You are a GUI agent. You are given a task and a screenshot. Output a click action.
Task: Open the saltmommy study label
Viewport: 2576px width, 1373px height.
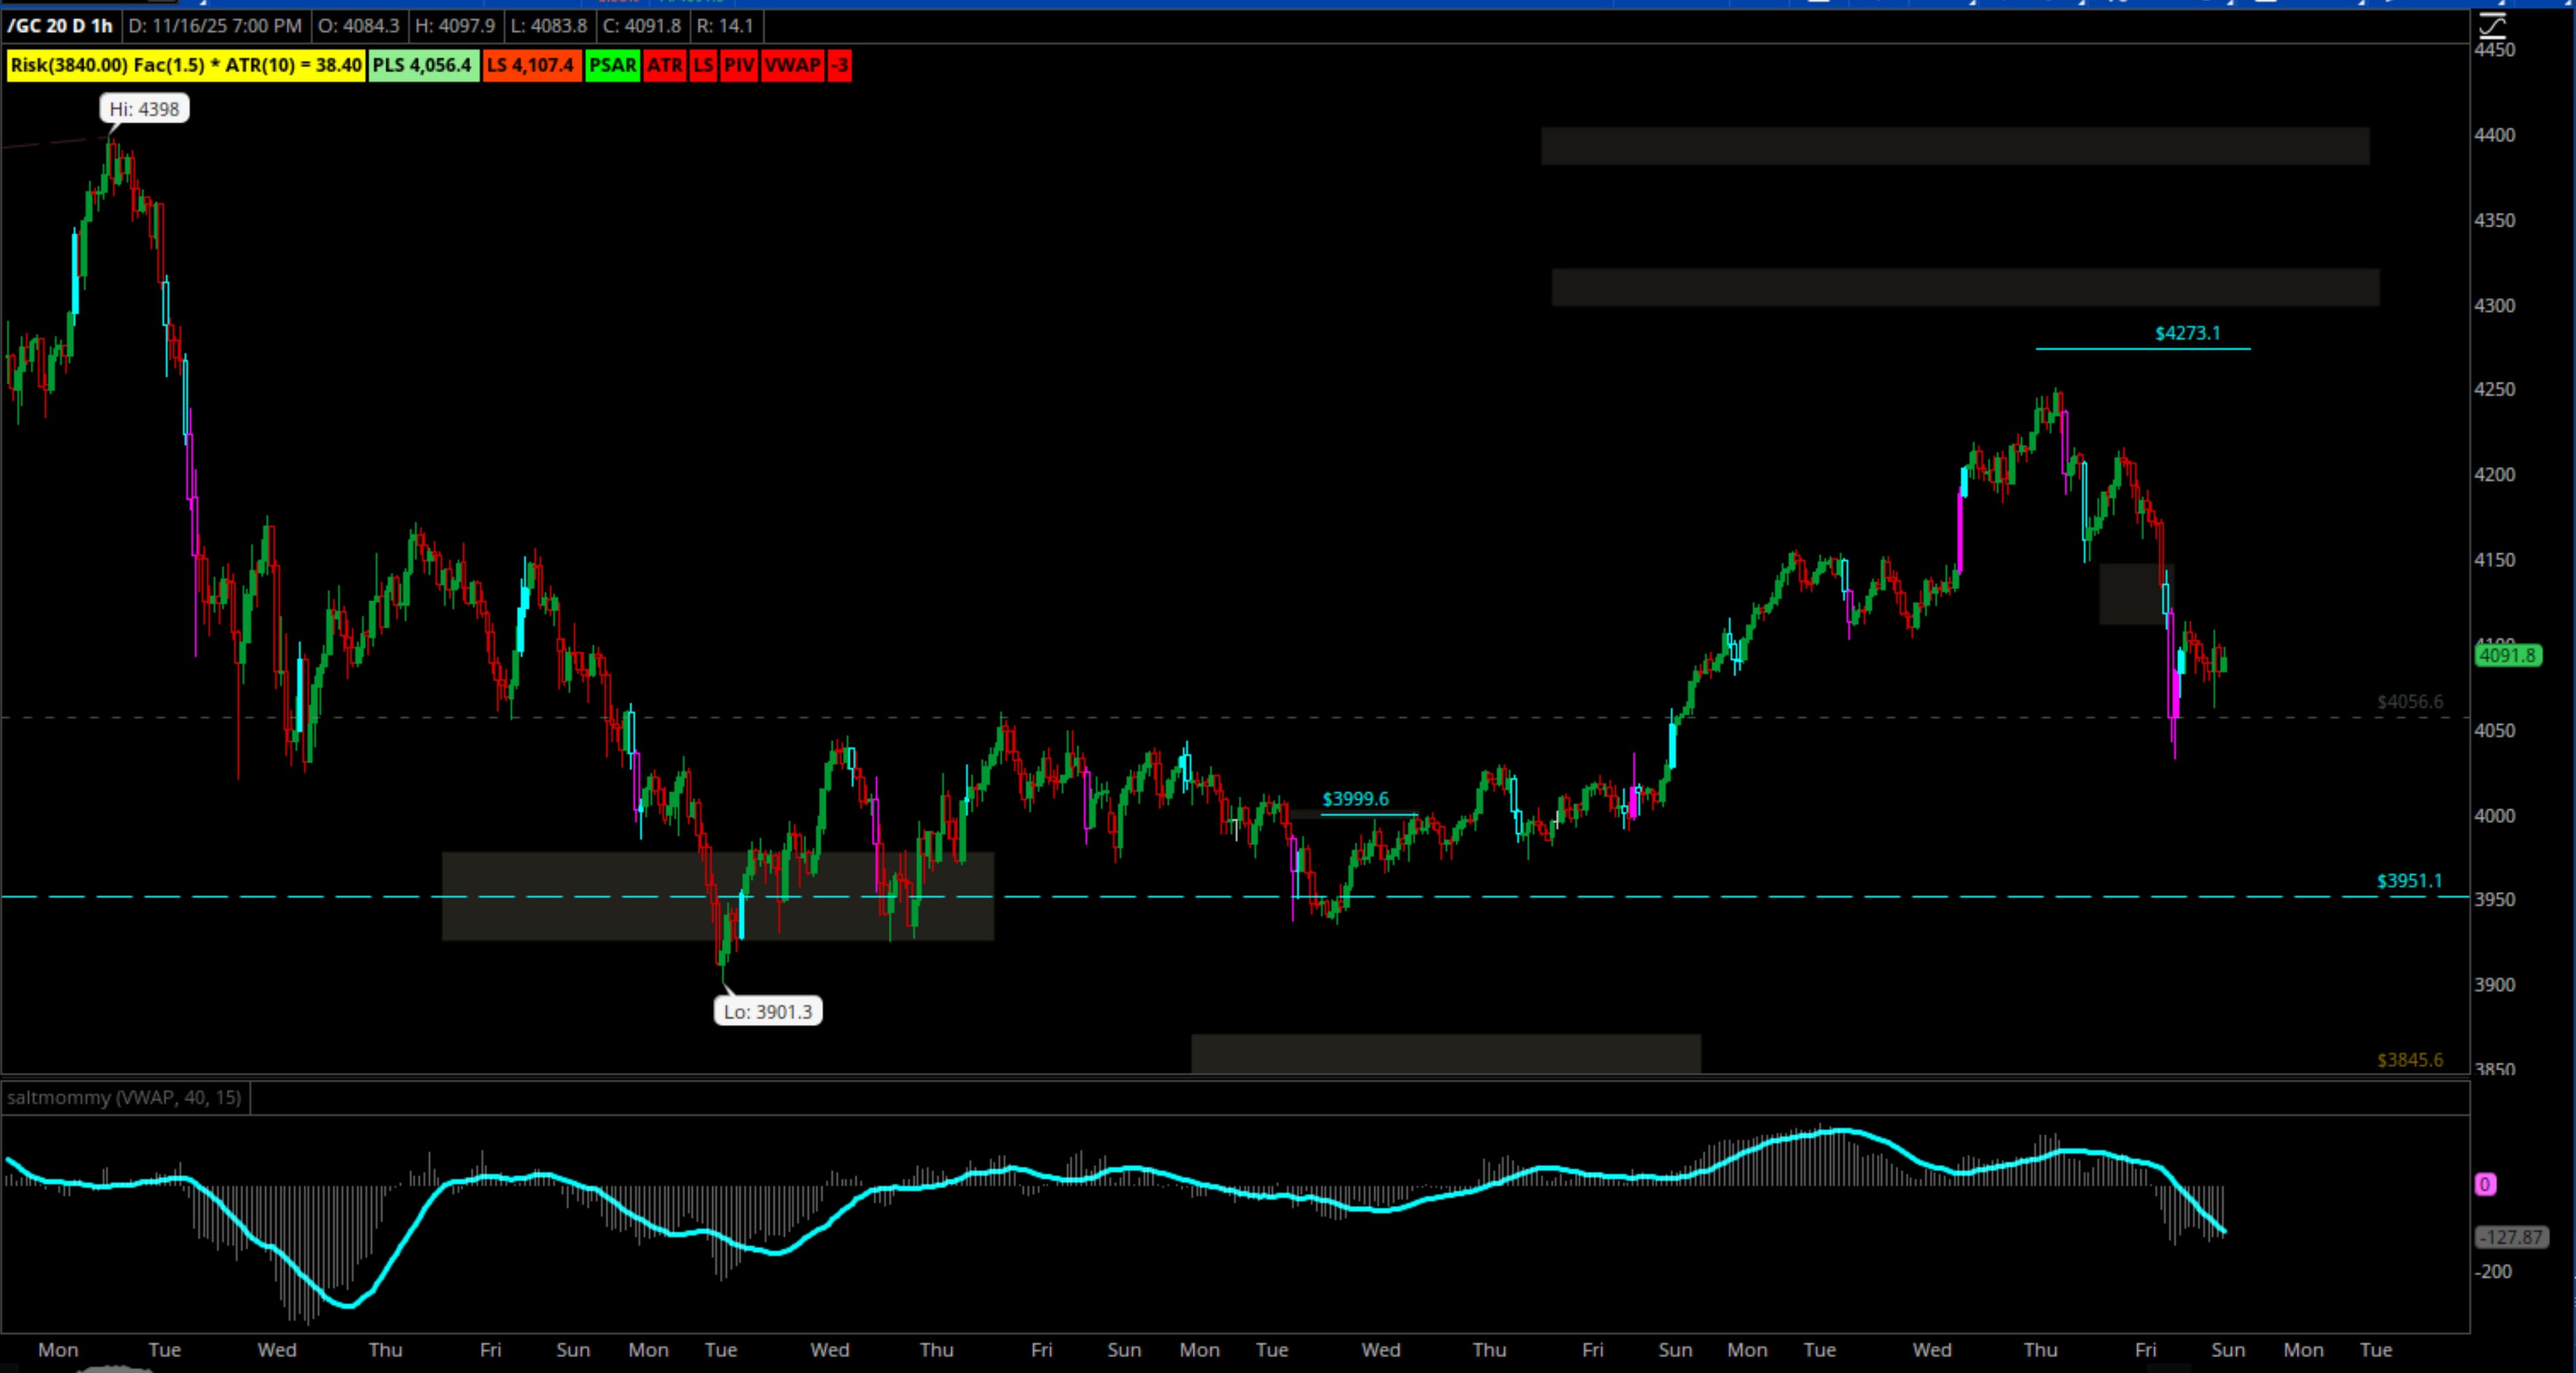[x=124, y=1098]
